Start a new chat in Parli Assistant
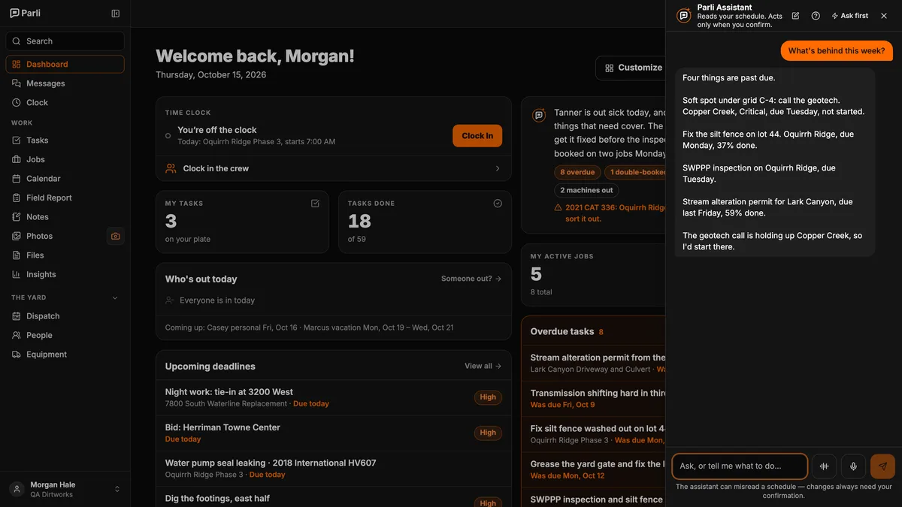Image resolution: width=902 pixels, height=507 pixels. tap(795, 16)
